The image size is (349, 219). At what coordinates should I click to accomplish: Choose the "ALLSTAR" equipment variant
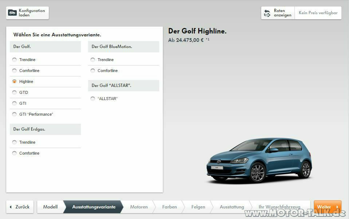(93, 98)
